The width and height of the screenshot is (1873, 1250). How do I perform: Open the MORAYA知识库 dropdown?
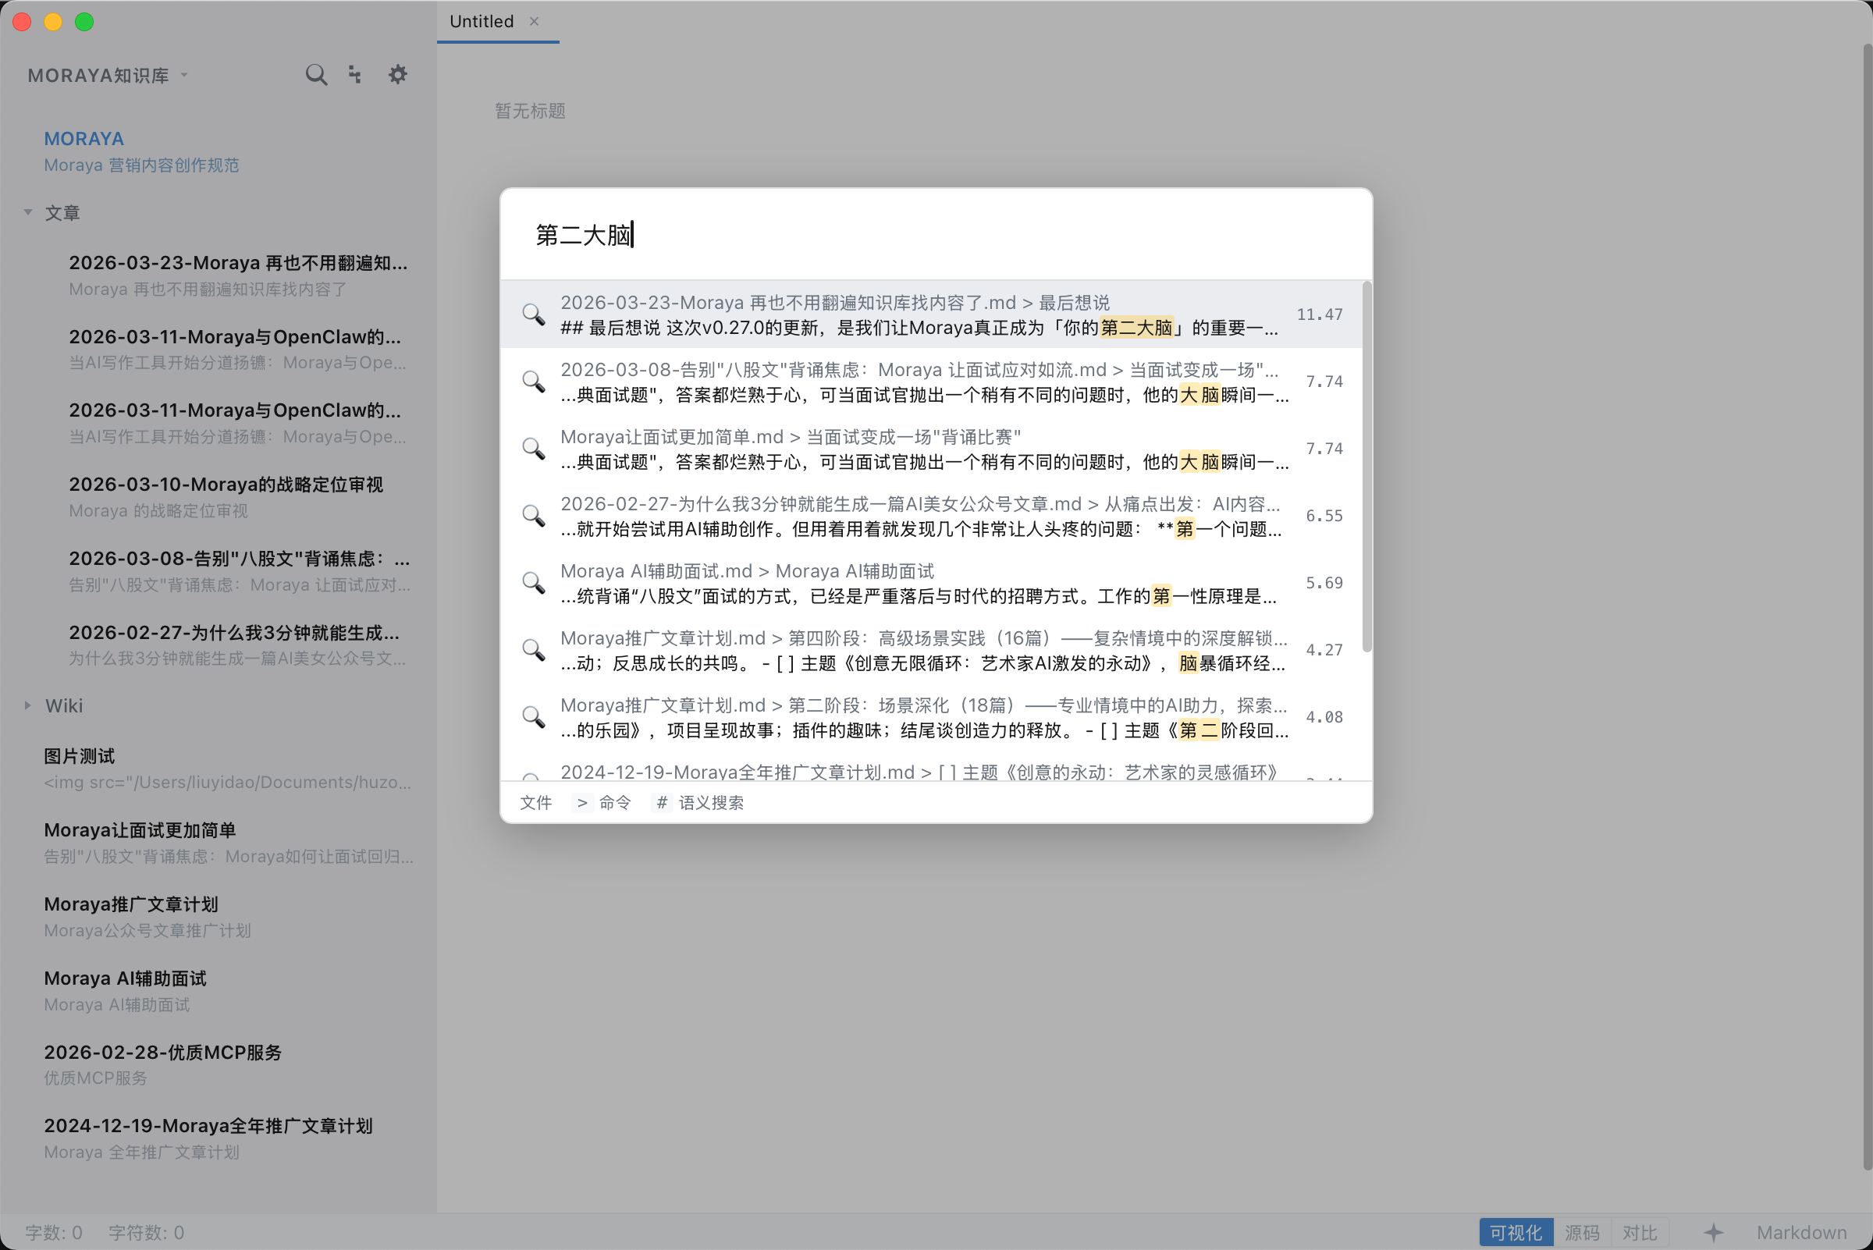pos(108,75)
